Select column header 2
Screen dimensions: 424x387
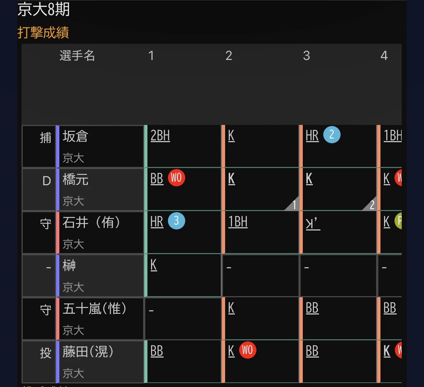(x=229, y=56)
